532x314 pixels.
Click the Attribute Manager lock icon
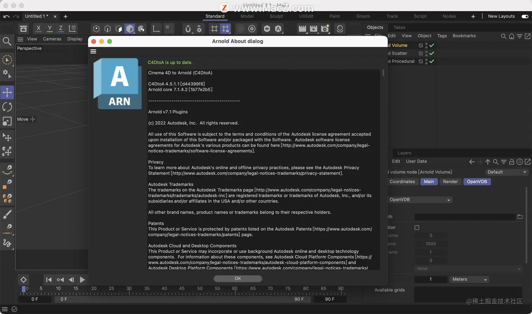click(x=512, y=162)
